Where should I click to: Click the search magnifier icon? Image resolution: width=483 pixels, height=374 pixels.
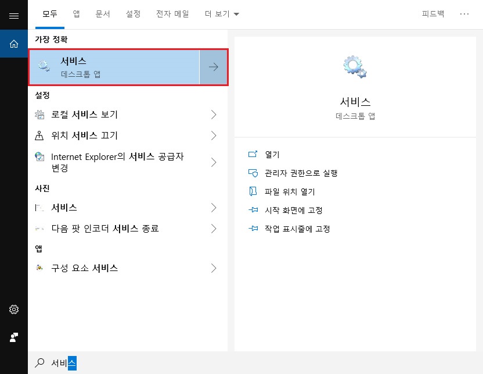(x=39, y=362)
